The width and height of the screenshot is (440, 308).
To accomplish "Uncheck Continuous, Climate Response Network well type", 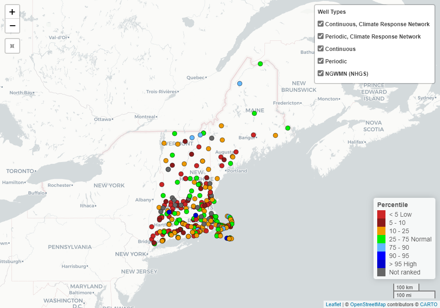I will (321, 24).
